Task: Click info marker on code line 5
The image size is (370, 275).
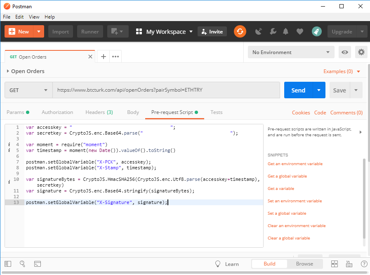Action: click(x=9, y=150)
